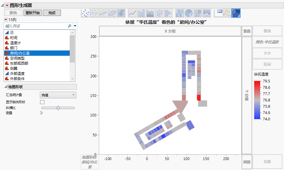
Task: Select the Caption Box icon
Action: point(218,13)
